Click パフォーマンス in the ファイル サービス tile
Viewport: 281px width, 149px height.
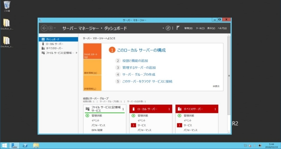tap(98, 125)
